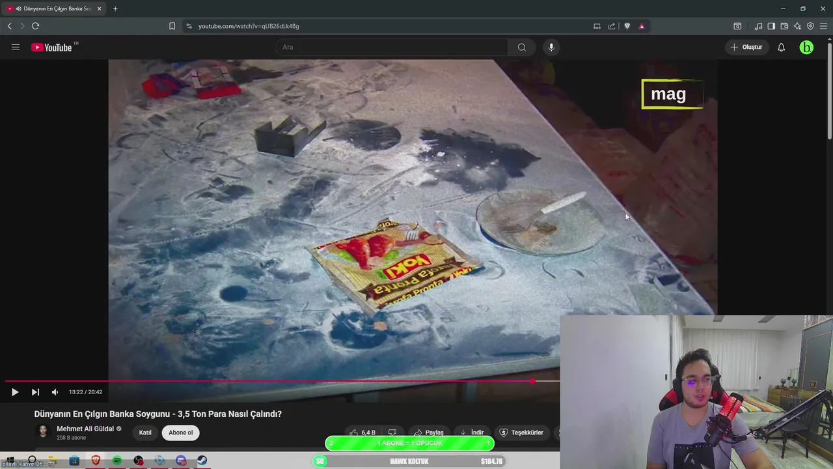Open Spotify from the taskbar
This screenshot has width=833, height=469.
click(x=117, y=461)
